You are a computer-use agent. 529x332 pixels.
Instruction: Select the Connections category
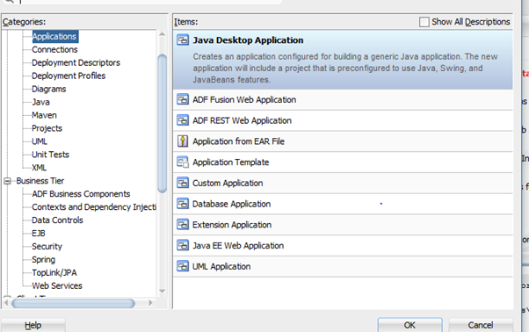coord(54,49)
